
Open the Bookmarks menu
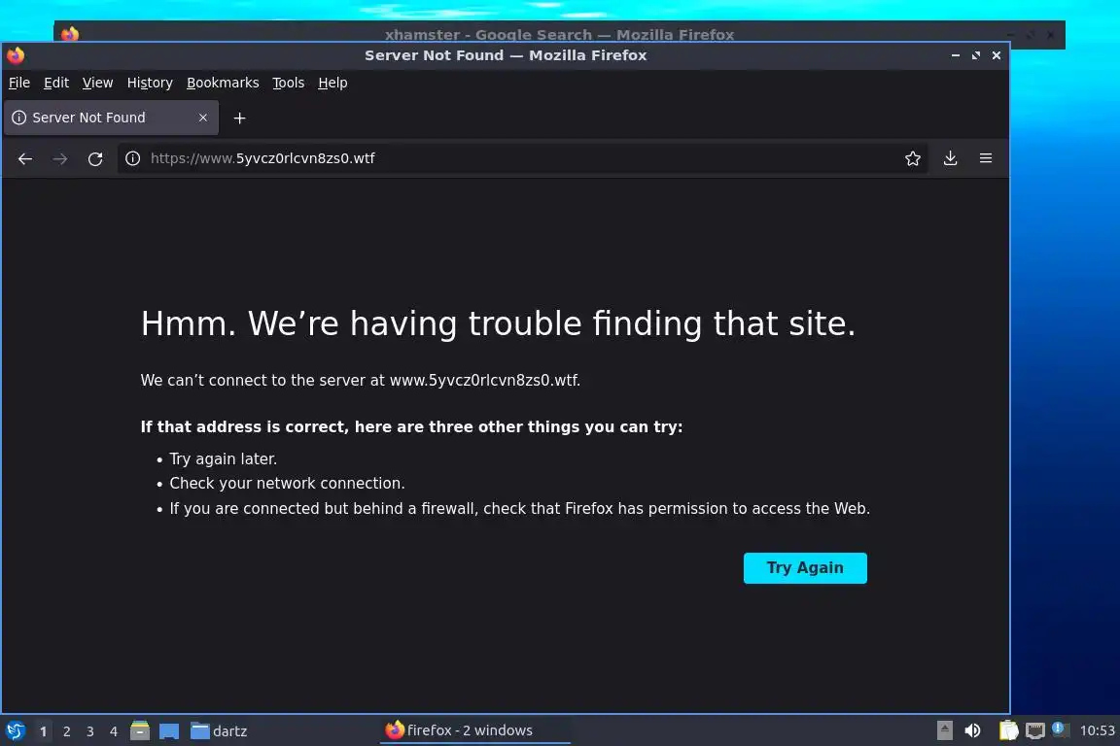tap(223, 83)
